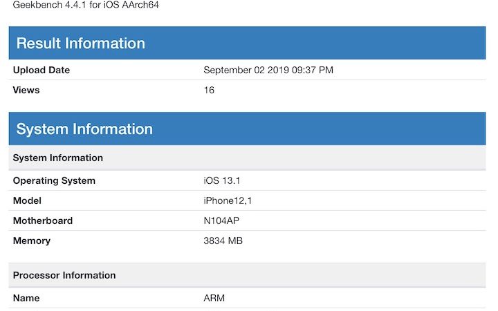Click the gray System Information subsection heading
The width and height of the screenshot is (498, 311).
[x=58, y=158]
